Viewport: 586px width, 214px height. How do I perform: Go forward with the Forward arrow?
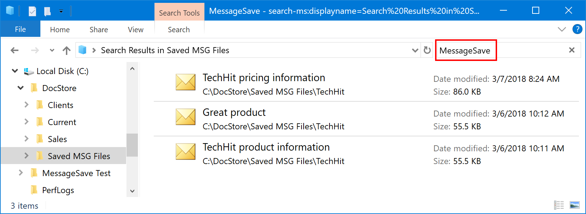coord(35,50)
